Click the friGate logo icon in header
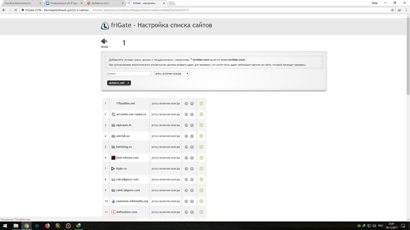The width and height of the screenshot is (410, 230). 105,26
